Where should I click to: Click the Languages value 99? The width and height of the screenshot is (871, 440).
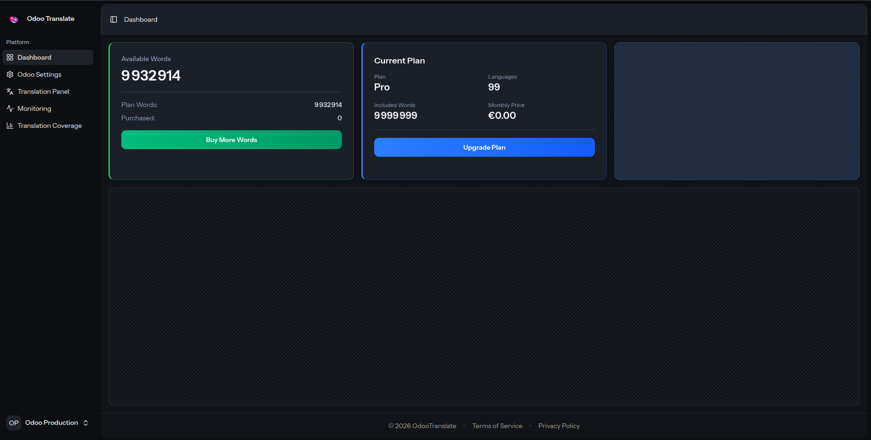click(x=494, y=87)
